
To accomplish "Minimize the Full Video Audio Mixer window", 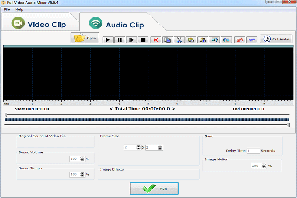I will tap(270, 2).
